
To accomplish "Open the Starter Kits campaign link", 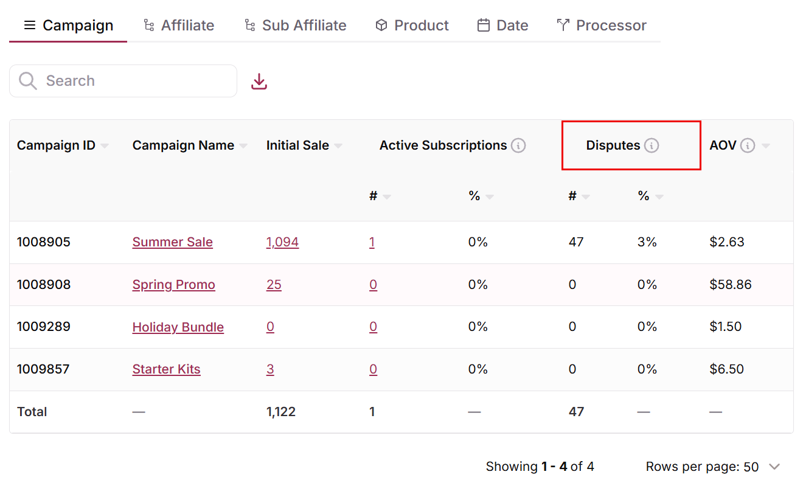I will [167, 369].
